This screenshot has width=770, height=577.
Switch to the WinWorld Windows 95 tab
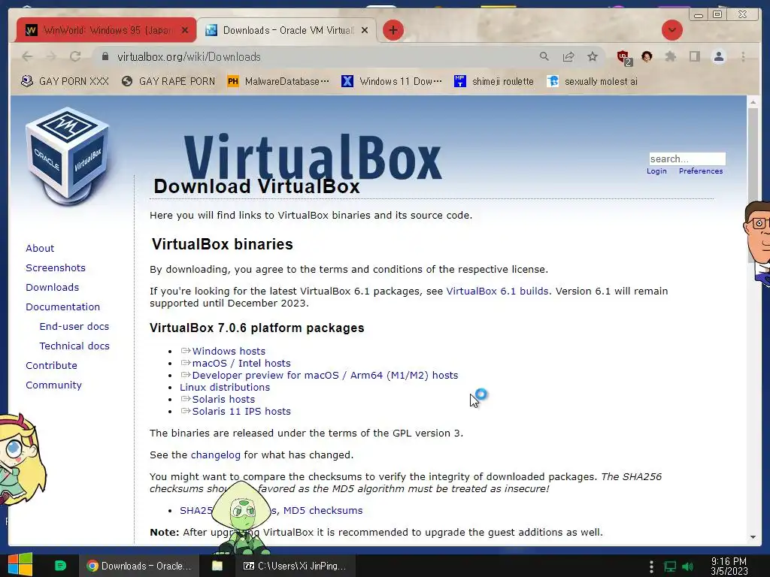pos(107,30)
